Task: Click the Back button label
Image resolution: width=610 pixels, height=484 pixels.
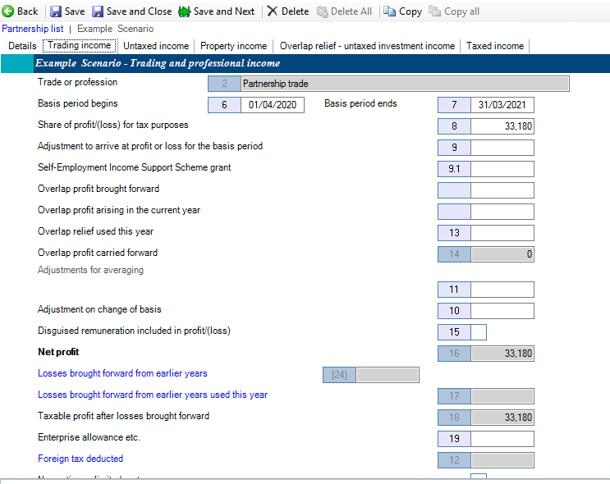Action: (28, 11)
